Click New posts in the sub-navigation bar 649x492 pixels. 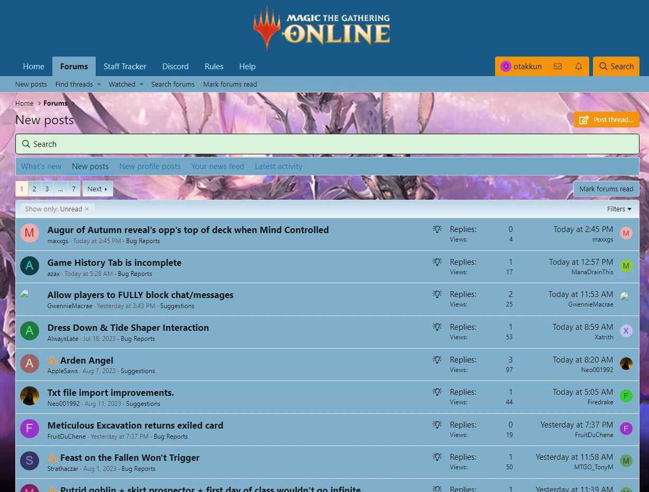coord(31,85)
